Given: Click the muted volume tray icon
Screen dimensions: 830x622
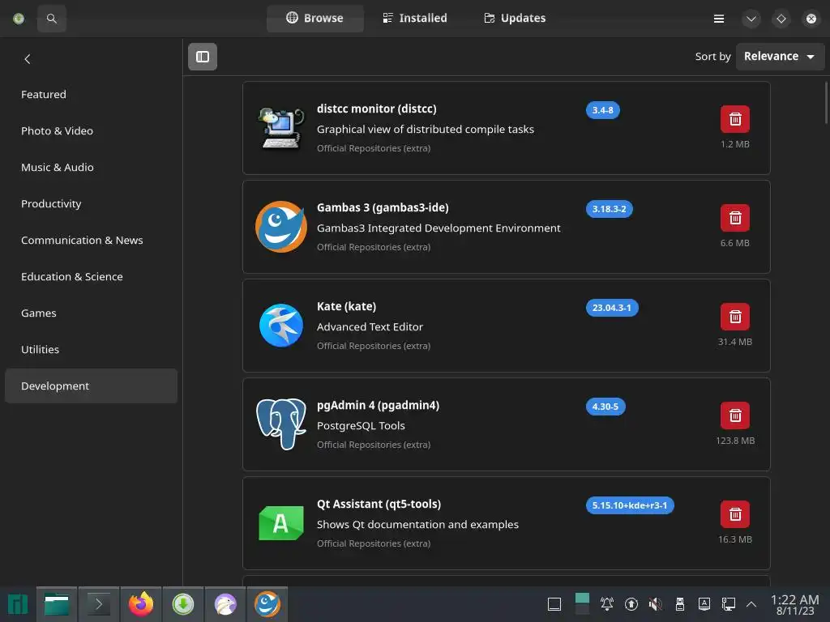Looking at the screenshot, I should 655,604.
